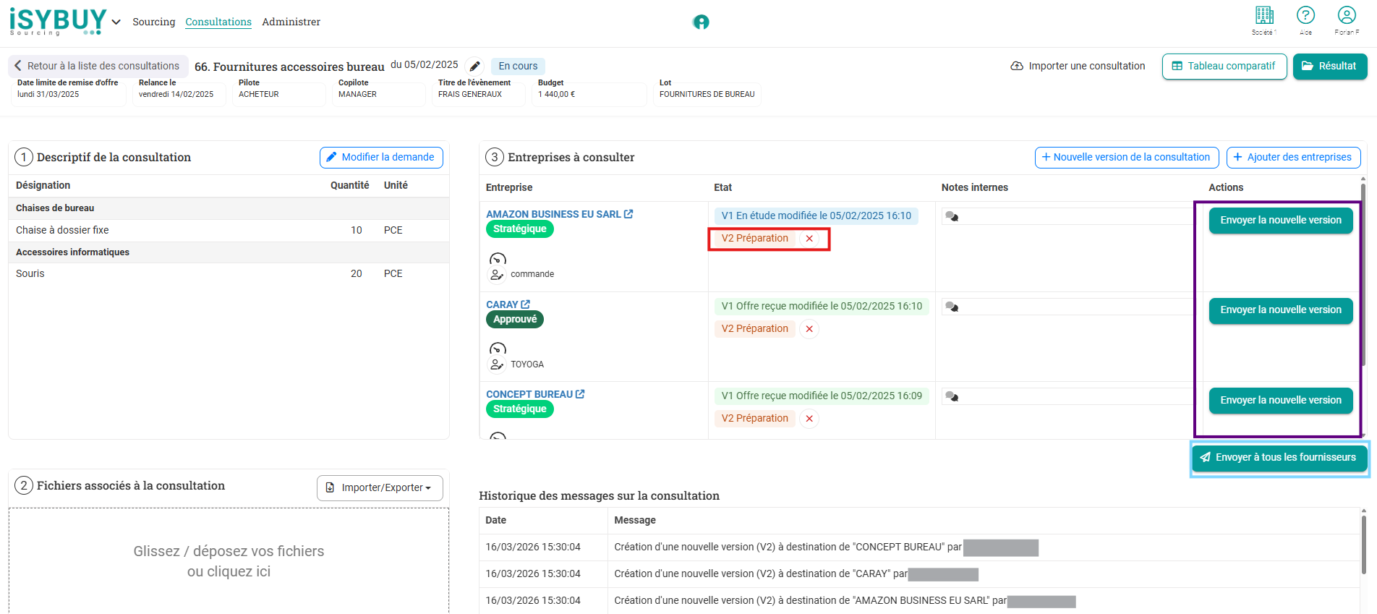Viewport: 1377px width, 614px height.
Task: Open internal notes comment icon for AMAZON
Action: tap(952, 217)
